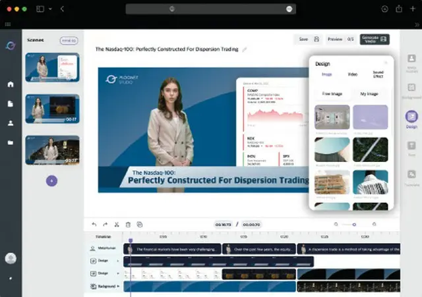The height and width of the screenshot is (297, 422).
Task: Click the browser address bar
Action: pyautogui.click(x=211, y=9)
